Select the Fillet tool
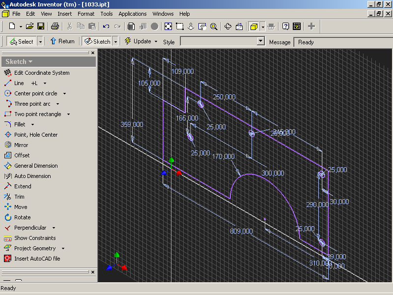Viewport: 393px width, 295px height. coord(15,124)
